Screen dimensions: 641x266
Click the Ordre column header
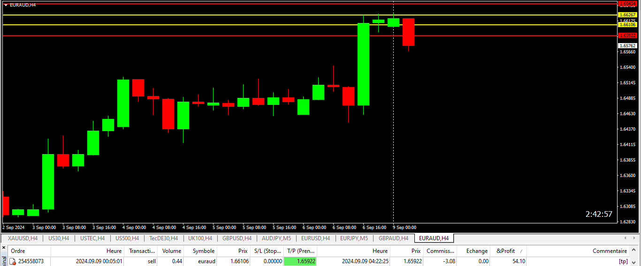tap(18, 251)
